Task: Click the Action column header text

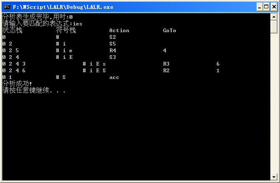Action: [x=119, y=30]
